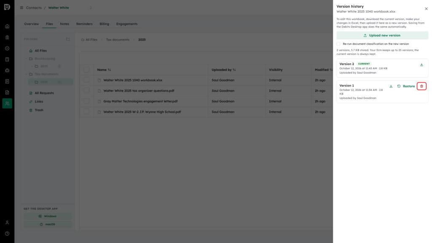This screenshot has width=432, height=243.
Task: Click the Contacts breadcrumb link
Action: 34,8
